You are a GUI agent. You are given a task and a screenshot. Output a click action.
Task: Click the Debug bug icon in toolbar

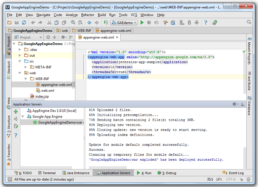pyautogui.click(x=149, y=22)
